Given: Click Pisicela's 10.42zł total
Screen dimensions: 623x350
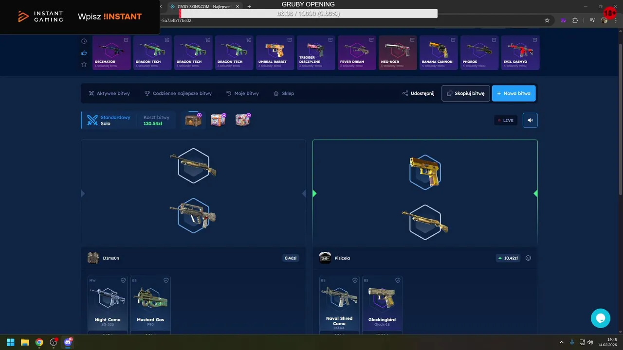Looking at the screenshot, I should point(508,258).
